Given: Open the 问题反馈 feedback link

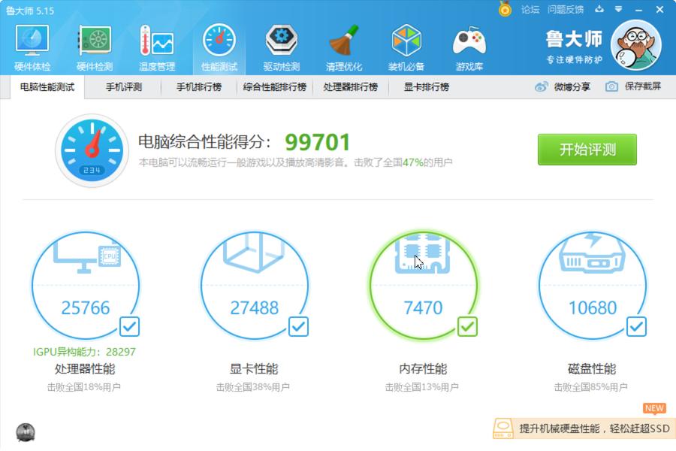Looking at the screenshot, I should tap(566, 10).
